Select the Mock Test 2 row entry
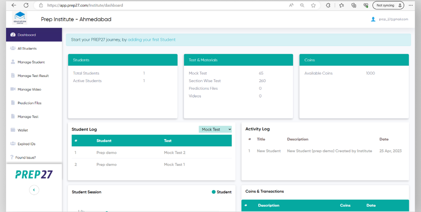This screenshot has height=212, width=421. pos(175,153)
